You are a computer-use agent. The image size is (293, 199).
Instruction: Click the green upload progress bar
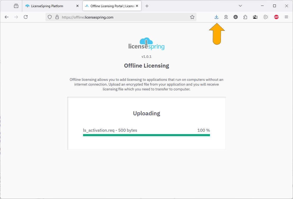tap(146, 135)
